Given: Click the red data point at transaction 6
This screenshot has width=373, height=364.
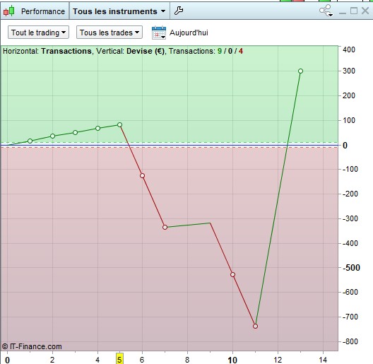Looking at the screenshot, I should tap(142, 176).
